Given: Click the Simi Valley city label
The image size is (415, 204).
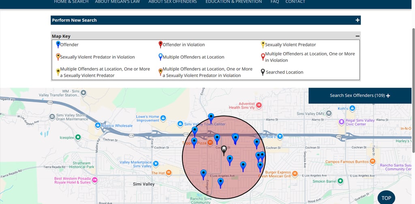Looking at the screenshot, I should [x=144, y=184].
